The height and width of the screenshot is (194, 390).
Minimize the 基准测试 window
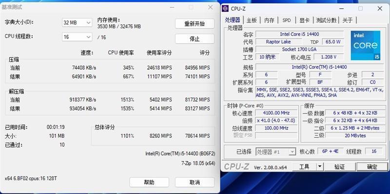click(x=172, y=7)
